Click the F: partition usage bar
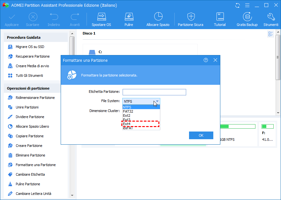 tap(268, 126)
